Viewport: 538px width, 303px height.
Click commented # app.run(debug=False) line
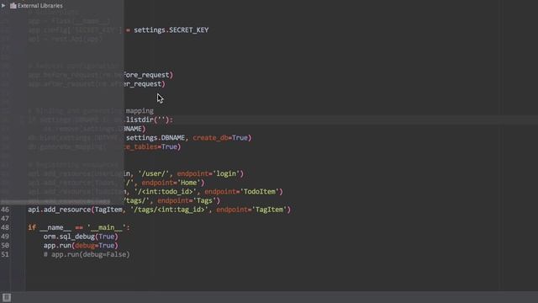(x=87, y=254)
